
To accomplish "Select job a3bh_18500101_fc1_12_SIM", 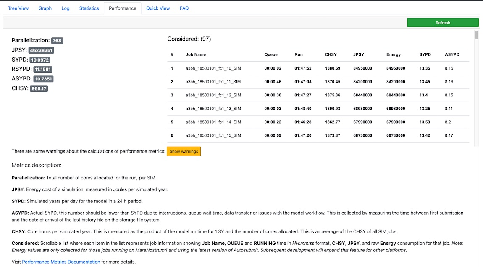I will click(x=213, y=95).
